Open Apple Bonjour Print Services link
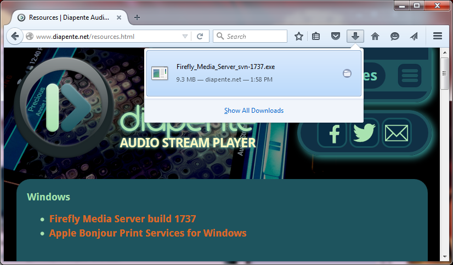 pyautogui.click(x=148, y=233)
